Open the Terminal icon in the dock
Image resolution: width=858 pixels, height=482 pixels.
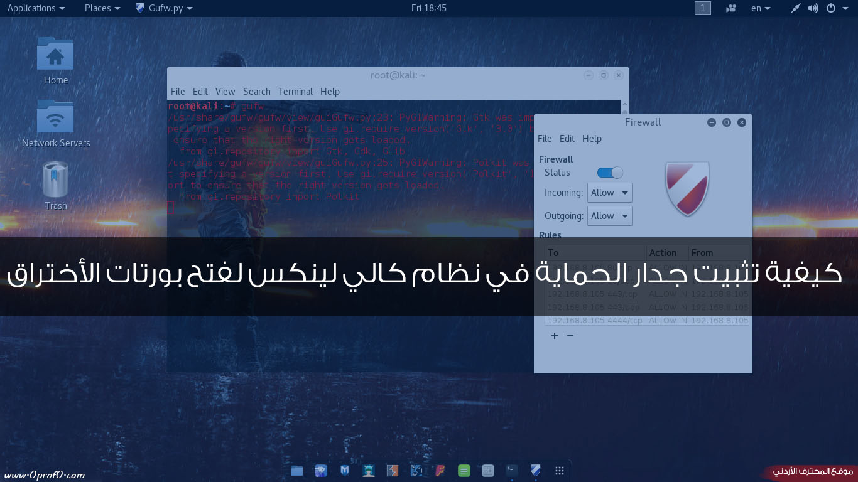click(512, 470)
